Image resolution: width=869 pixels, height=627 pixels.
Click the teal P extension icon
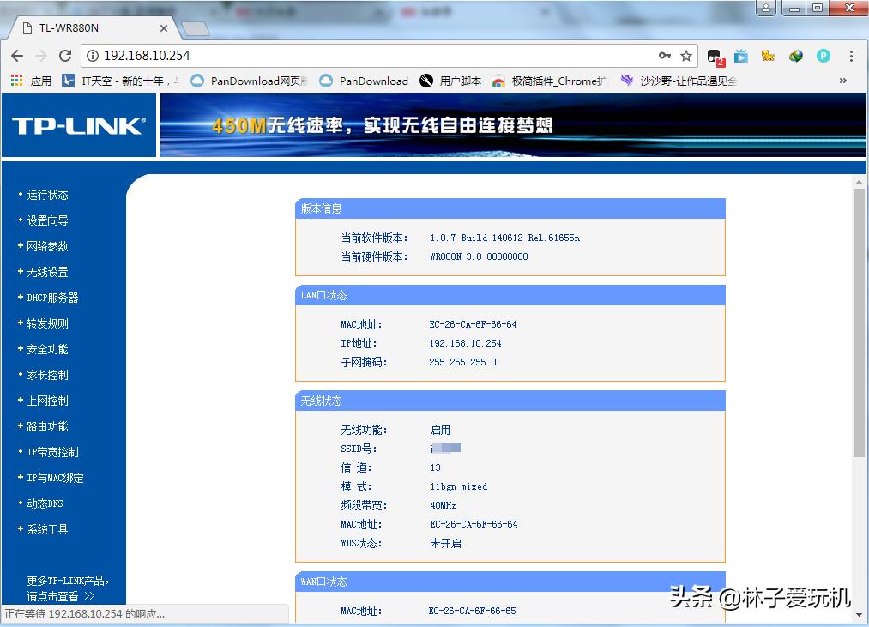coord(823,55)
